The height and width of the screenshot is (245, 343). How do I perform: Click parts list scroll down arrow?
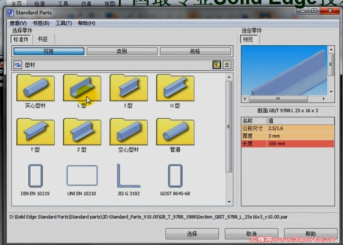tap(229, 202)
